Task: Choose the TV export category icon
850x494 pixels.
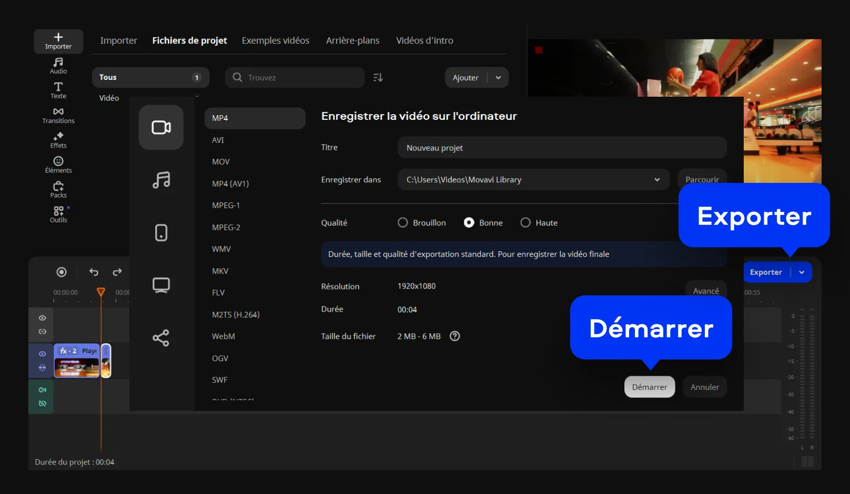Action: tap(161, 285)
